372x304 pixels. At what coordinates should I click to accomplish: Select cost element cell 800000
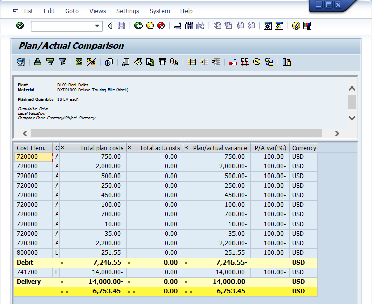pyautogui.click(x=33, y=253)
